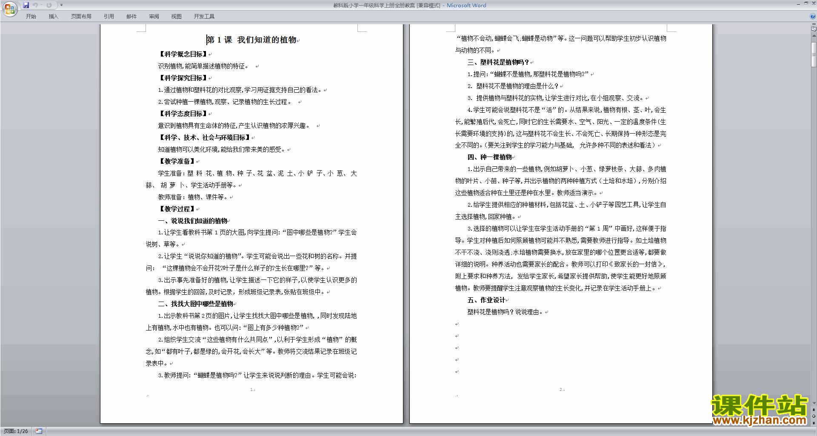Switch to the 引用 tab
This screenshot has width=817, height=436.
coord(109,16)
